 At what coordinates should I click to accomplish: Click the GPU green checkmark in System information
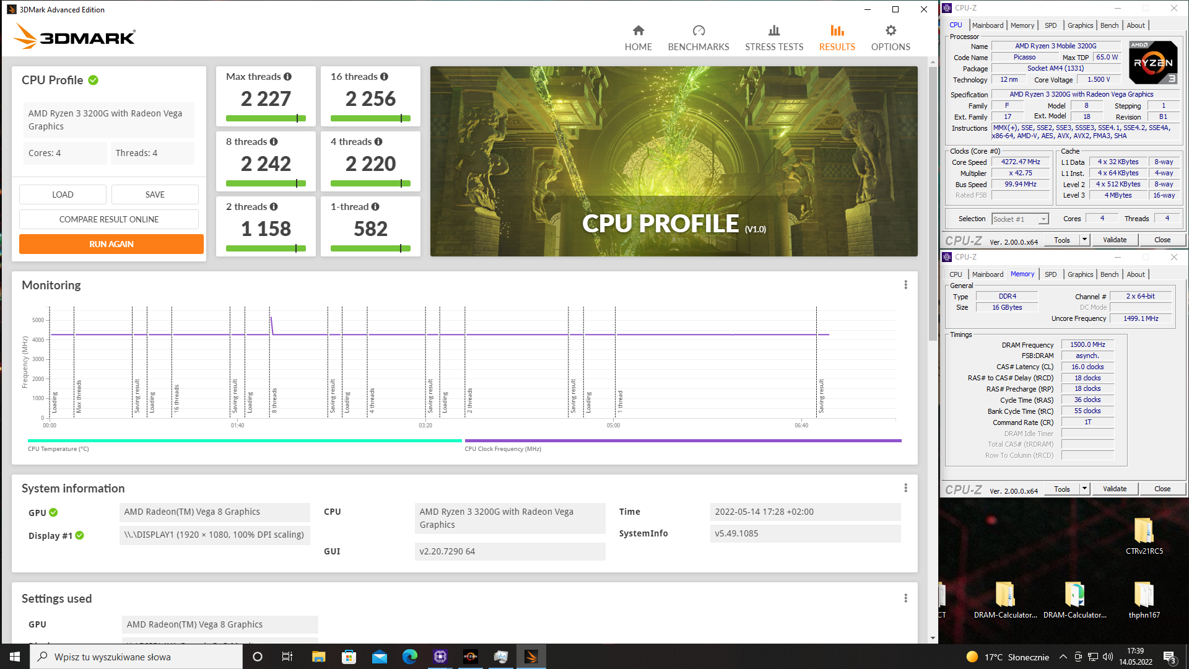(53, 512)
